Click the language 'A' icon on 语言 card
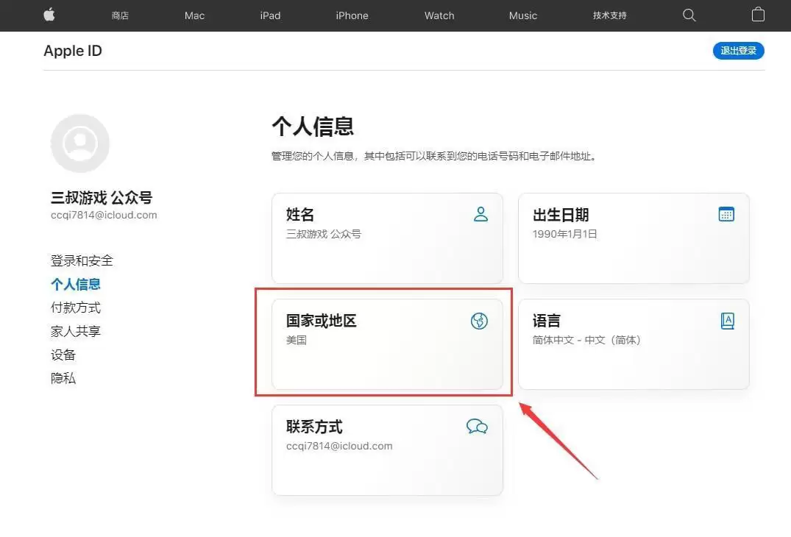791x537 pixels. coord(727,320)
